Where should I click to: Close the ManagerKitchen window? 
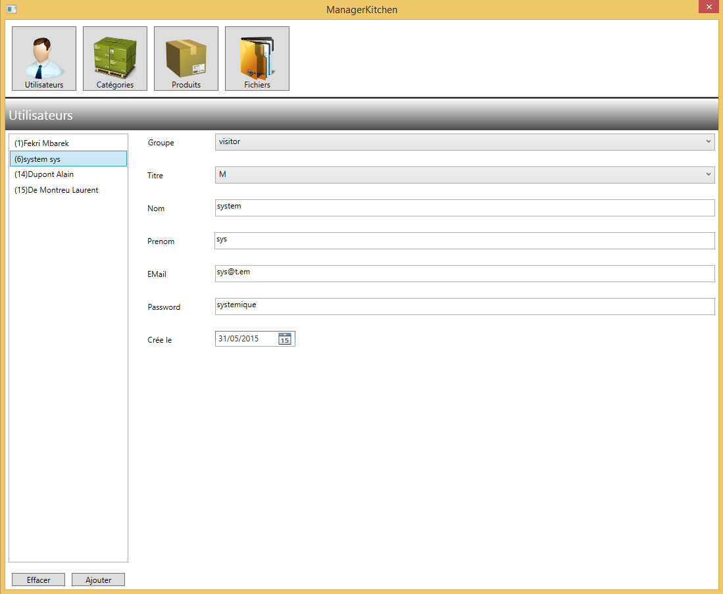click(x=709, y=7)
